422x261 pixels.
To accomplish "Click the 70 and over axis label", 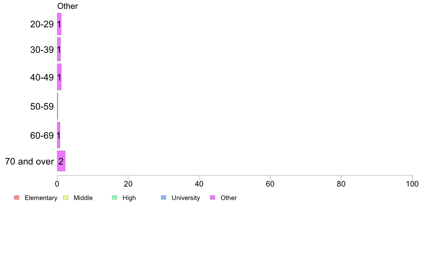I will 29,162.
